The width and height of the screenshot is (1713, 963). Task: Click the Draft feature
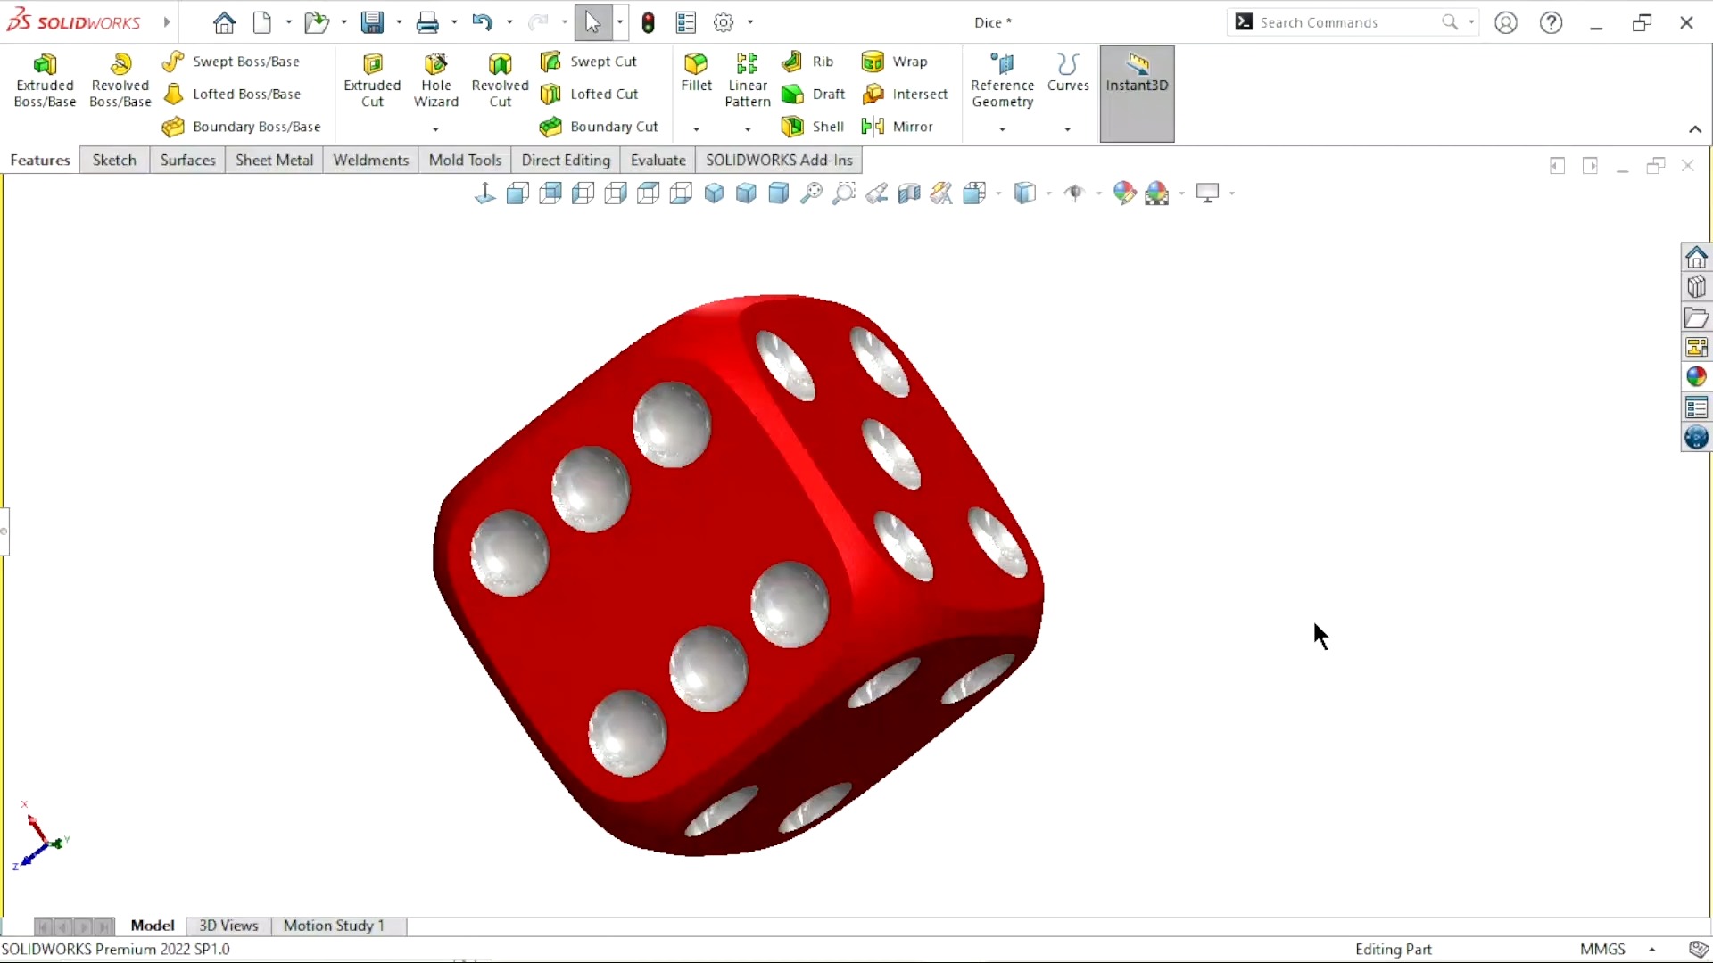813,94
